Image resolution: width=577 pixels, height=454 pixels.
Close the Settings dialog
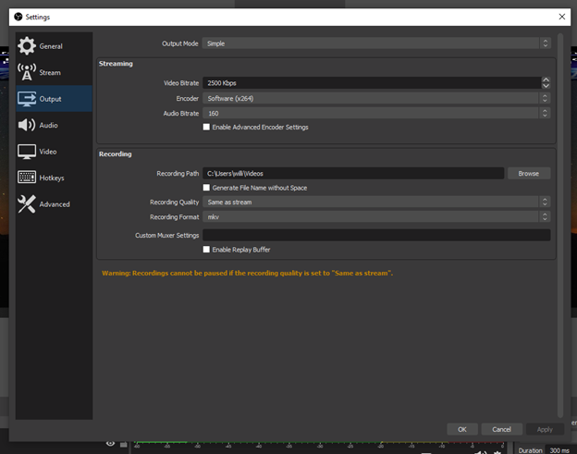click(x=562, y=17)
